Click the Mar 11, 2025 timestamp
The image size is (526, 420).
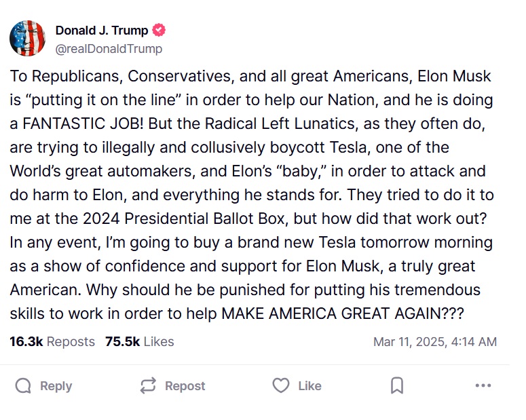[434, 342]
